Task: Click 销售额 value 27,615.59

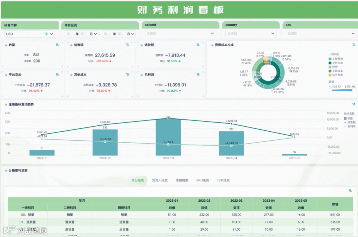Action: [x=105, y=55]
